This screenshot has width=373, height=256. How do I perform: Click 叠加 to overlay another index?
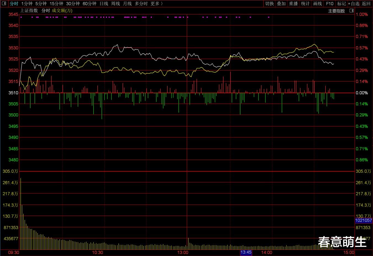tap(281, 4)
